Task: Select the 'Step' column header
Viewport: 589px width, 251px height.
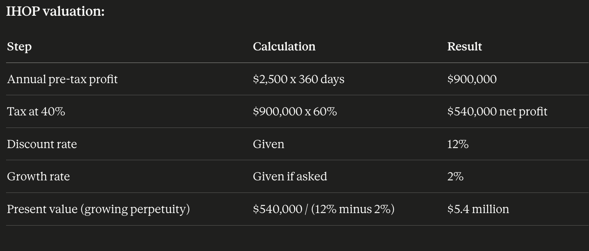Action: (x=19, y=47)
